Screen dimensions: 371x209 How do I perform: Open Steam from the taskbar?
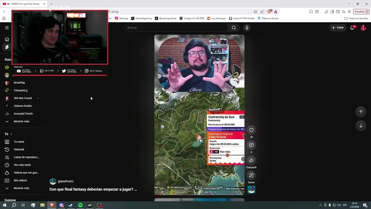click(x=71, y=205)
